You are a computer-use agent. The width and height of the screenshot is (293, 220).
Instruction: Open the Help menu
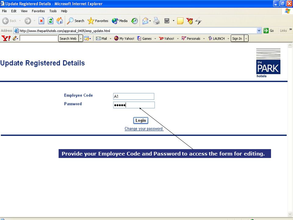click(64, 11)
